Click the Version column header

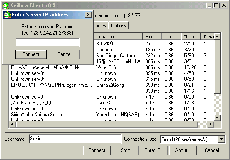(x=172, y=37)
